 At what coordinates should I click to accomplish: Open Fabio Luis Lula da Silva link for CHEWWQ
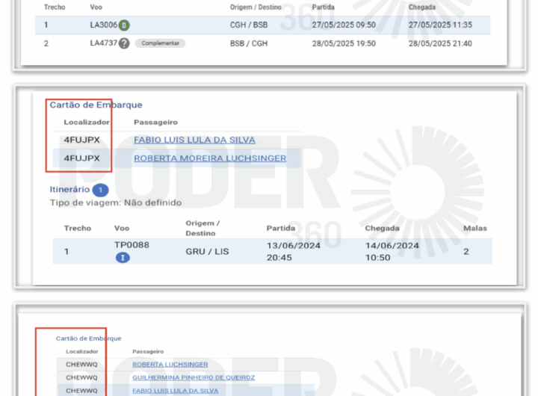point(175,390)
